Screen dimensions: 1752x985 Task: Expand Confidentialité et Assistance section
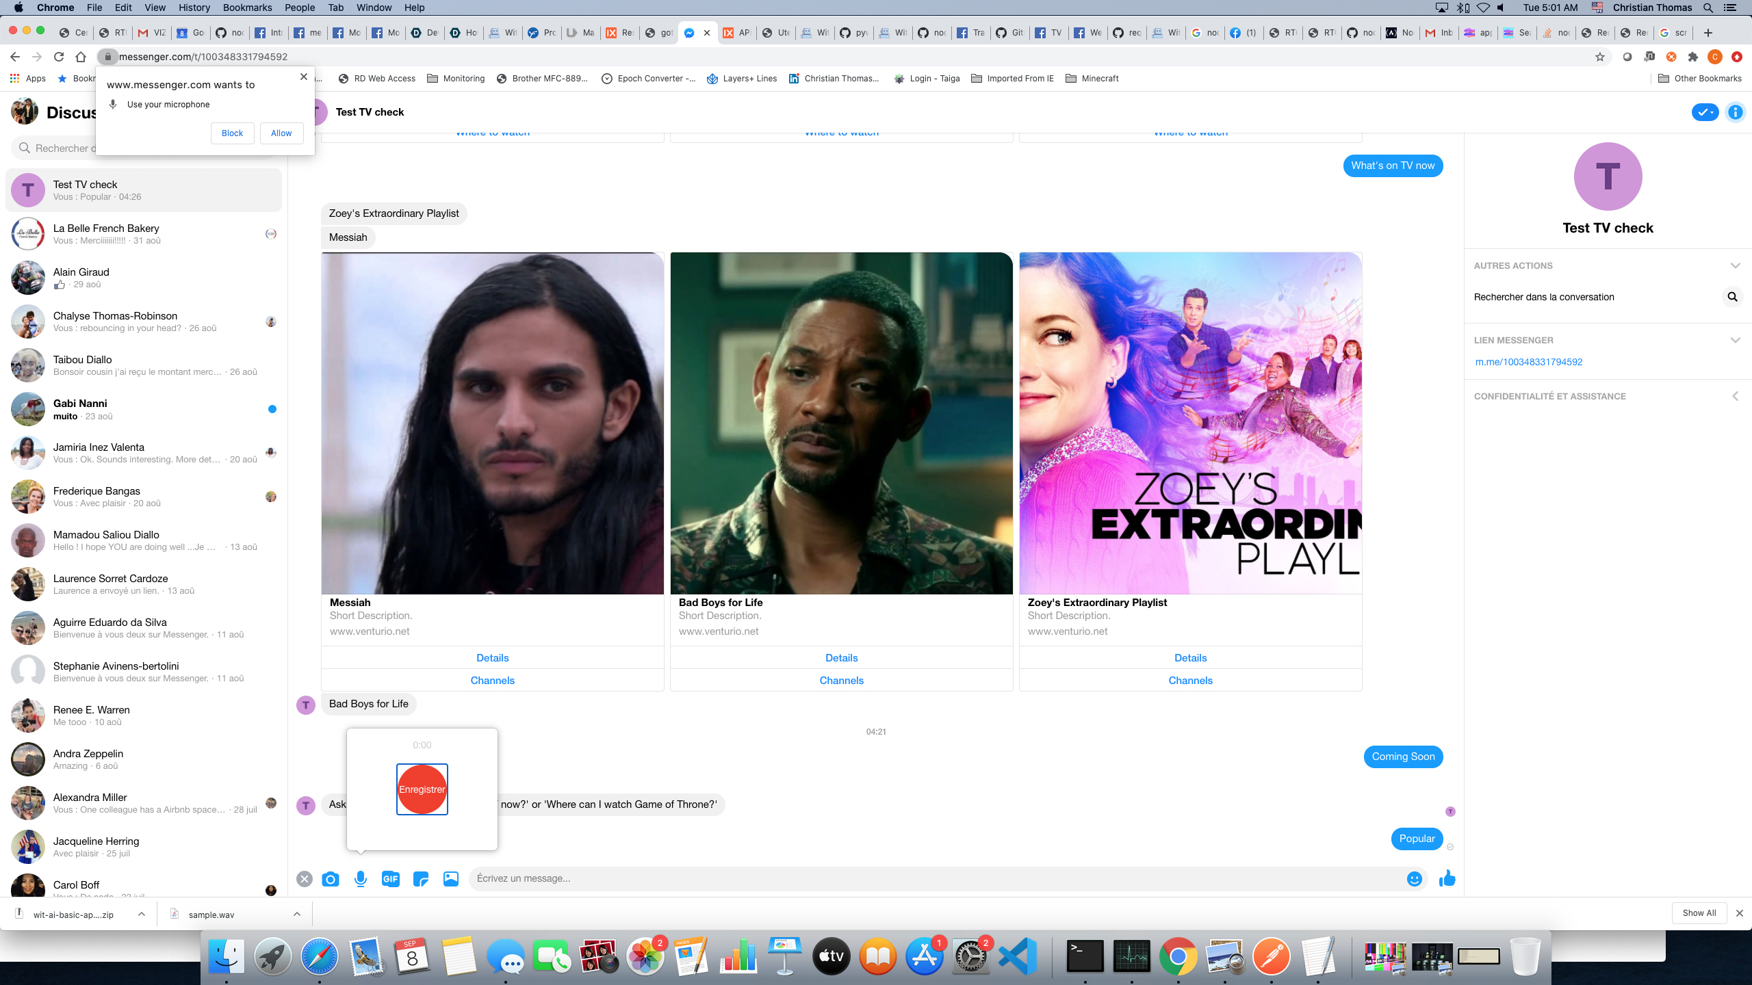point(1735,396)
